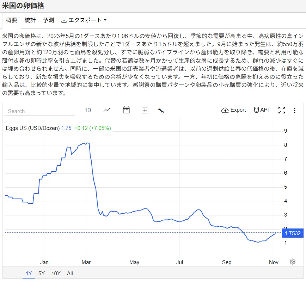Show the All time range

pyautogui.click(x=70, y=273)
